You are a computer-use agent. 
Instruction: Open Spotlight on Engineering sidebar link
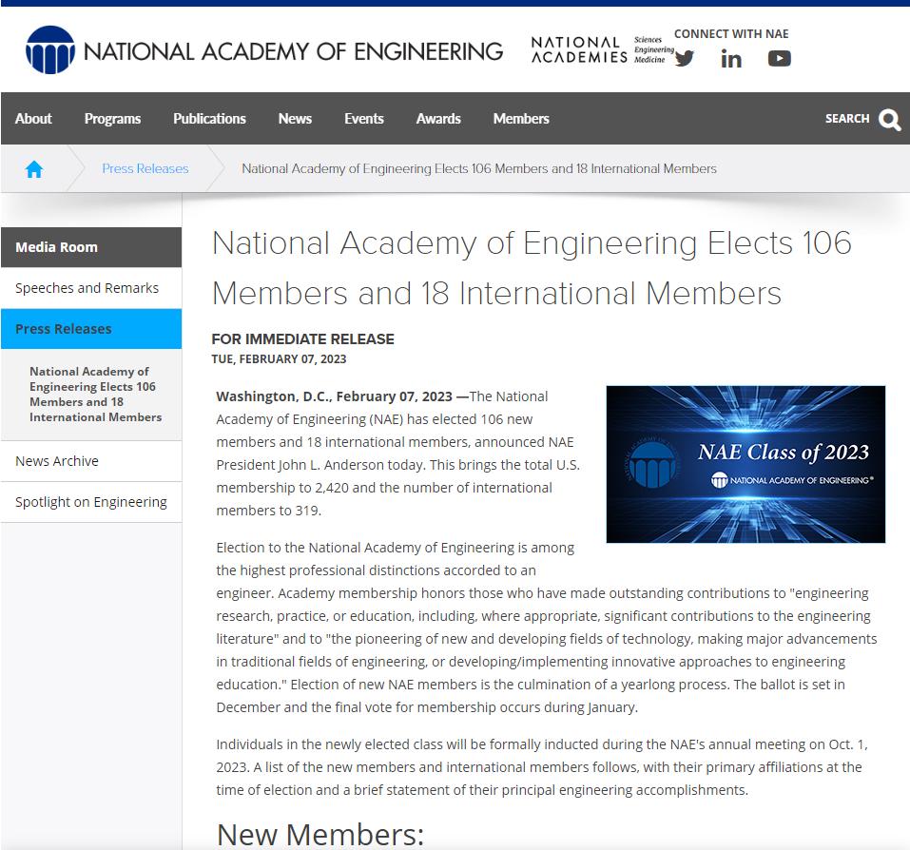(x=90, y=502)
